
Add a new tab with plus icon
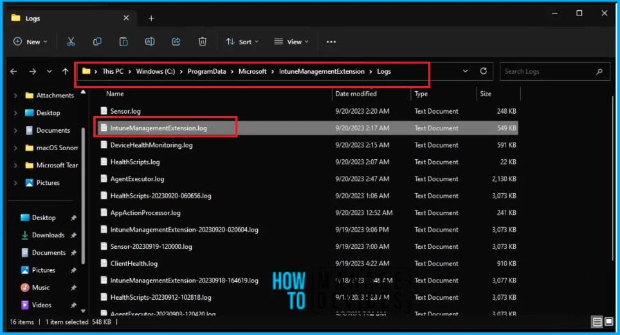151,18
